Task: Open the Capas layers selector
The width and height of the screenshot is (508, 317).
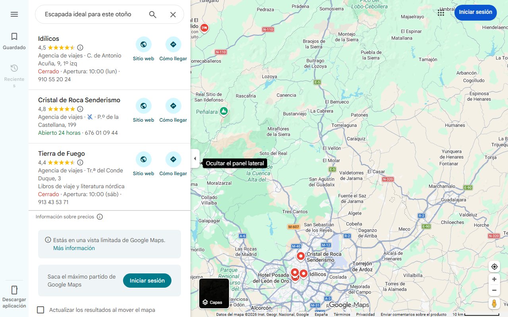Action: point(214,294)
